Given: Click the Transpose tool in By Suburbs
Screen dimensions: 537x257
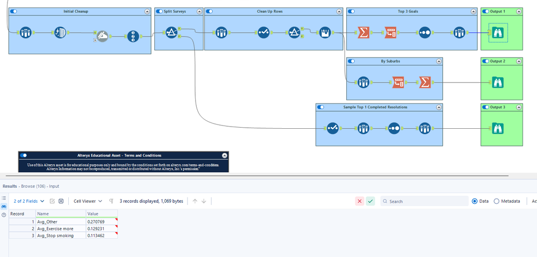Looking at the screenshot, I should point(398,83).
